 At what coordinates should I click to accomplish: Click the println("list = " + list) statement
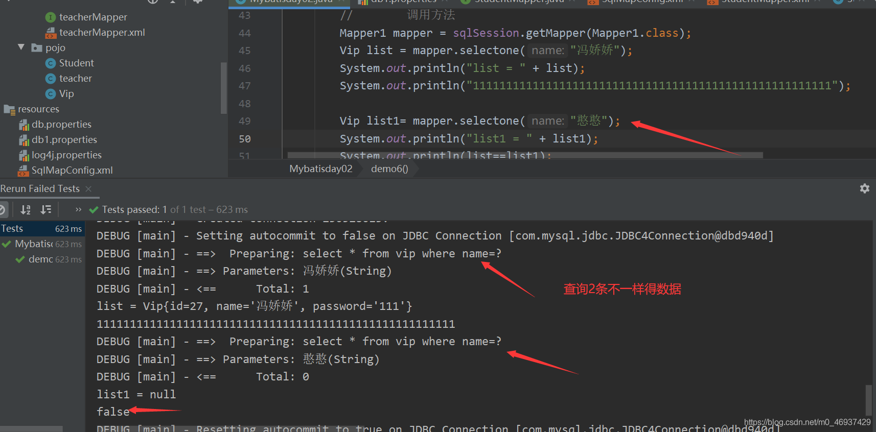click(x=462, y=68)
